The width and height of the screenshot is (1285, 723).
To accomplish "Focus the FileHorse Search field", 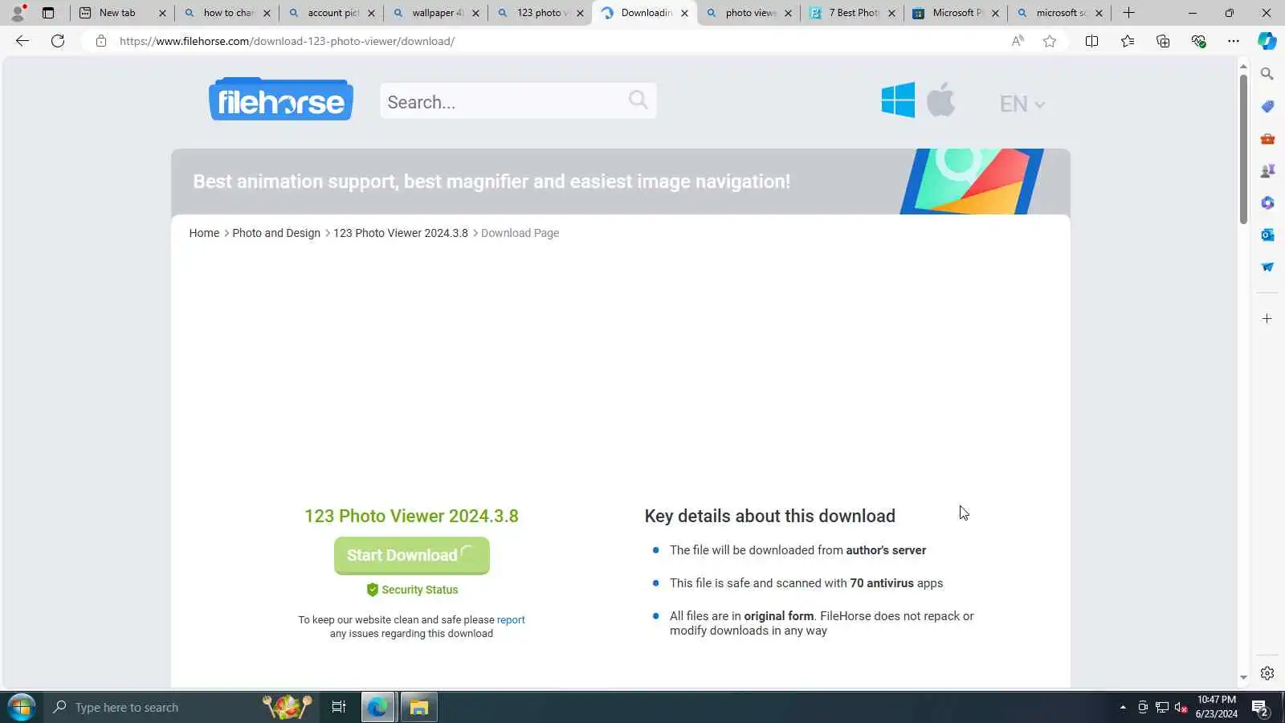I will (x=518, y=101).
